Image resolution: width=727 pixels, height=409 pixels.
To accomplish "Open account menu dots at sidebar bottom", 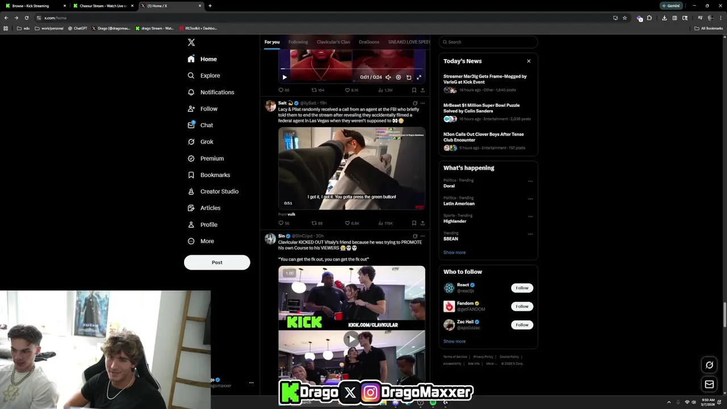I will [251, 383].
